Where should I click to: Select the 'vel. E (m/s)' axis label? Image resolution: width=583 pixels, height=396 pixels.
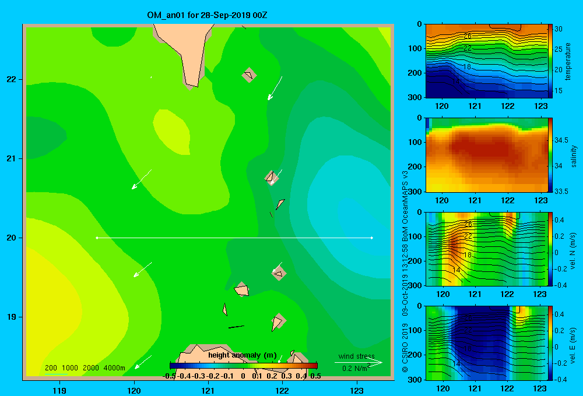(573, 345)
